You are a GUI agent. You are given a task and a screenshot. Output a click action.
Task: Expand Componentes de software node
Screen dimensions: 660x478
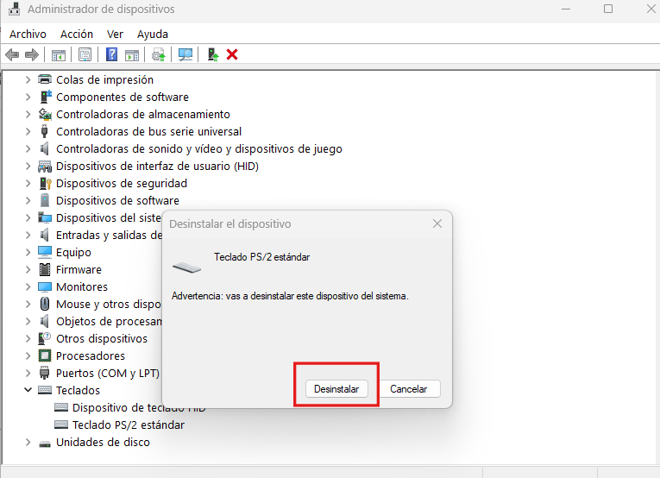[x=28, y=97]
